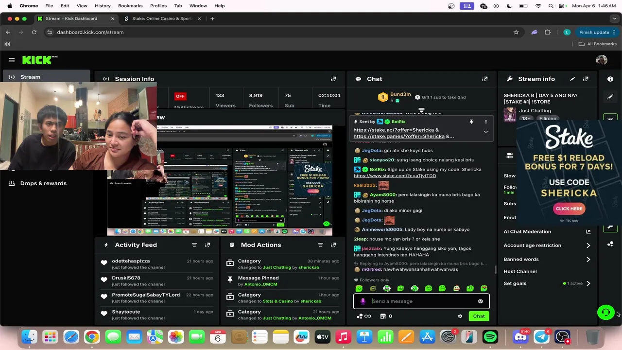Pop out the Session Info panel
This screenshot has height=350, width=622.
pos(333,79)
